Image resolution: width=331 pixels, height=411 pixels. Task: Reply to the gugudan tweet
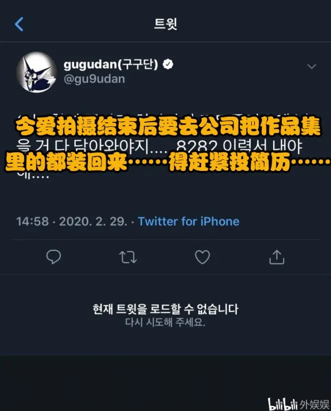pos(54,257)
